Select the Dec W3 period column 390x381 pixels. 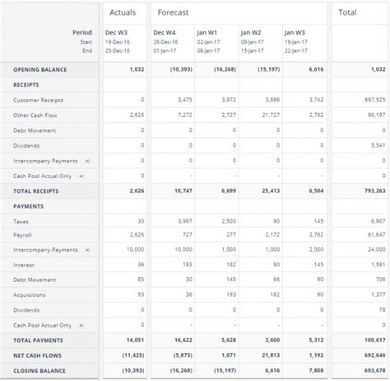tap(116, 32)
